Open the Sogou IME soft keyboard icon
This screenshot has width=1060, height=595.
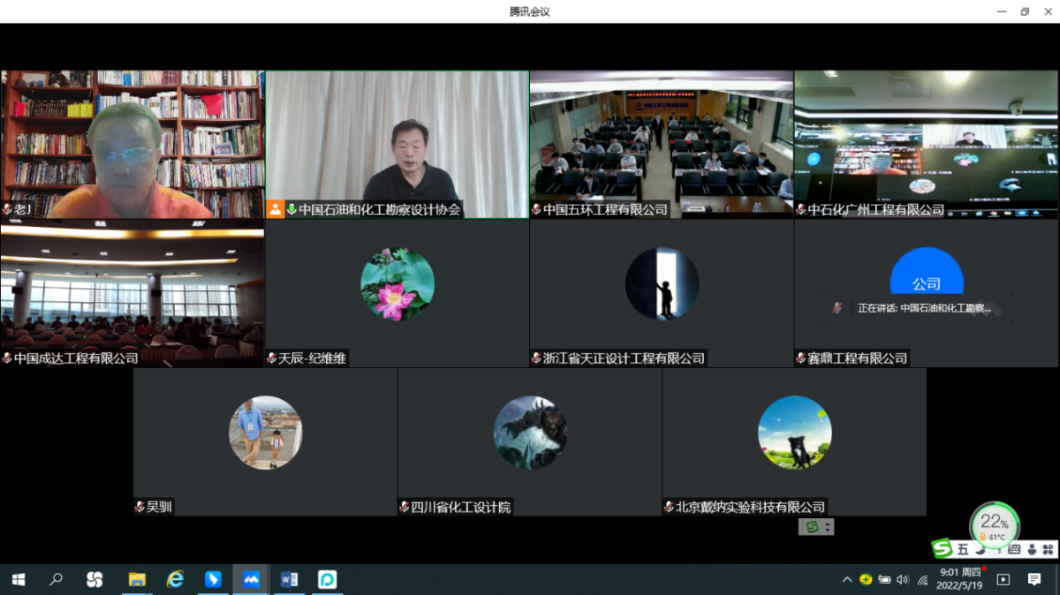point(1014,549)
